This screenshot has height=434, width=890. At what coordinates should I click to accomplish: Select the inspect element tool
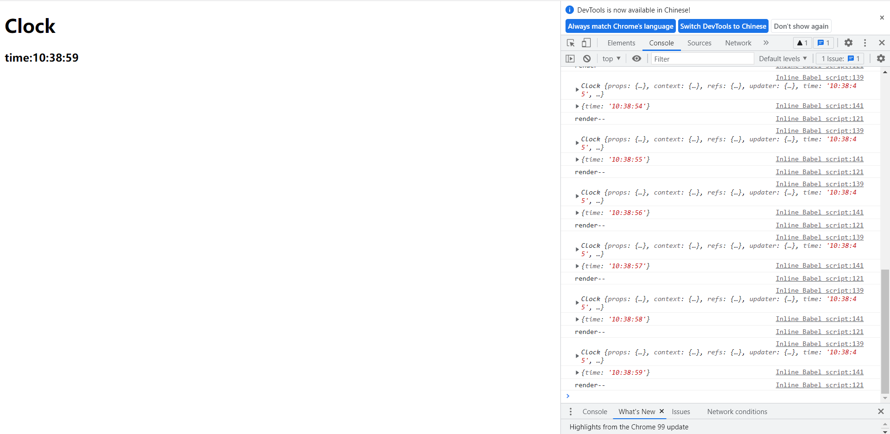(x=571, y=43)
